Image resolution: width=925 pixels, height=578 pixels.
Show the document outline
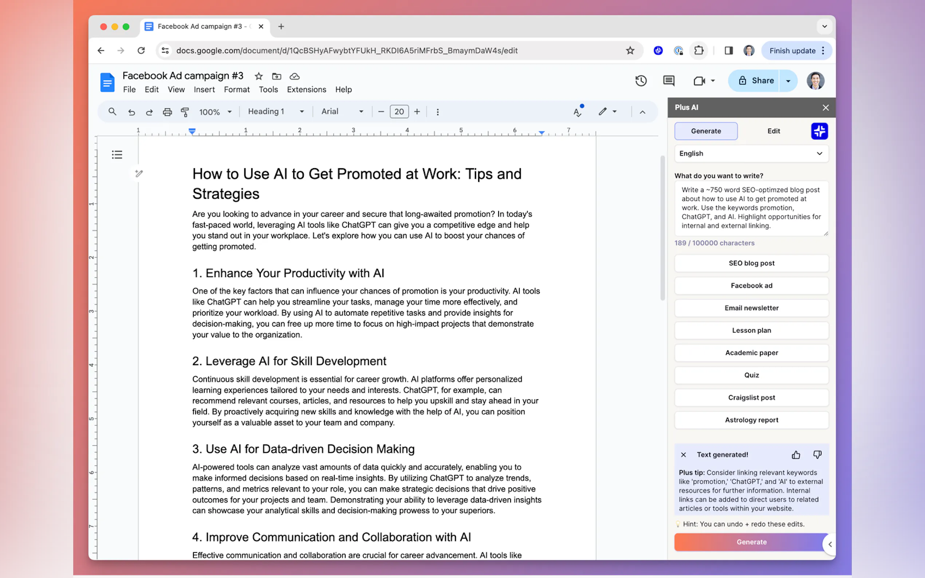117,154
